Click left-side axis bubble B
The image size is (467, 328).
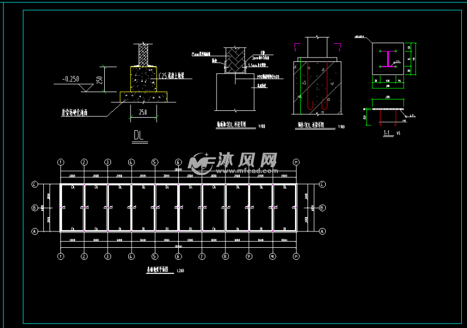pos(35,208)
